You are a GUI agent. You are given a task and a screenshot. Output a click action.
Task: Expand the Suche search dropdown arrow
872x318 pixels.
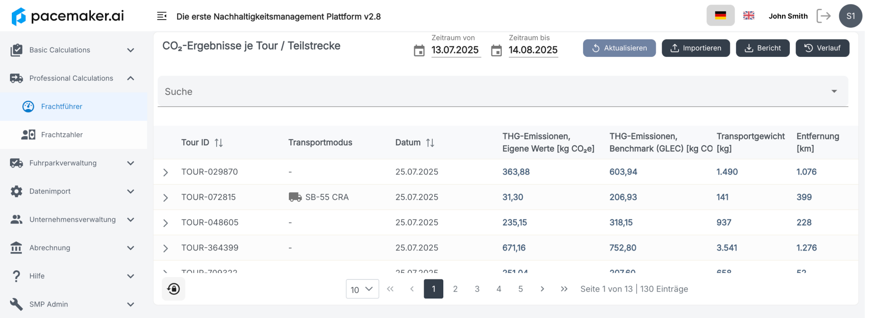[834, 91]
